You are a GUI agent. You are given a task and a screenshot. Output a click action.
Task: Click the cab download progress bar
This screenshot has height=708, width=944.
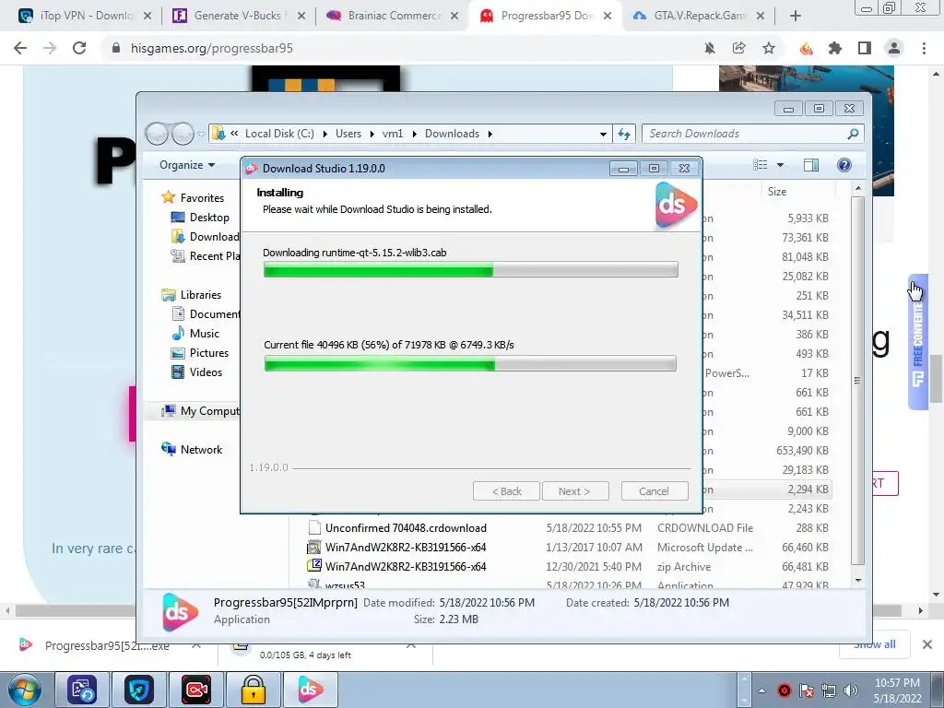pyautogui.click(x=470, y=270)
